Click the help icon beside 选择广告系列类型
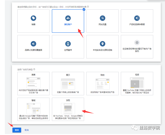The height and width of the screenshot is (135, 165). point(34,69)
